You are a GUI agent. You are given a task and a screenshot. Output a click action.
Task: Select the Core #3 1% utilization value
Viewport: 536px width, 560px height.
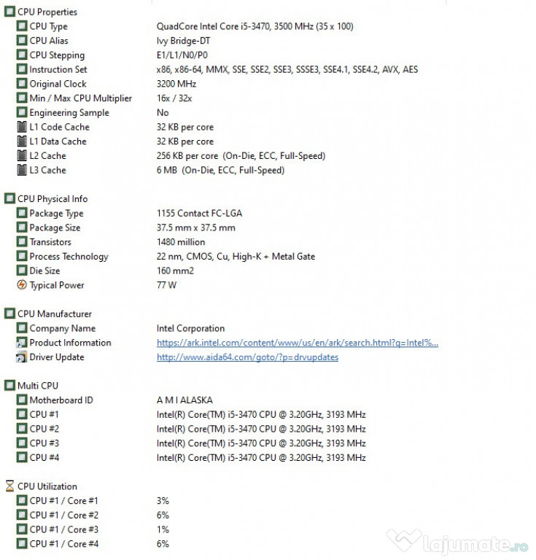pos(163,529)
